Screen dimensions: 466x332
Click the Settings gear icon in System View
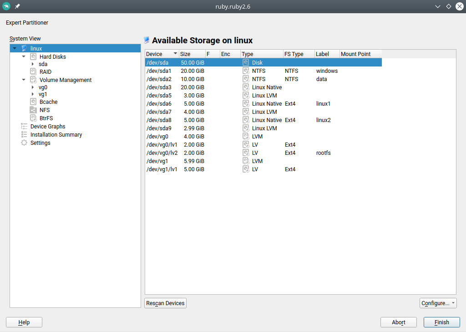pos(24,143)
